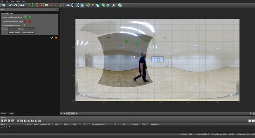Image resolution: width=255 pixels, height=138 pixels.
Task: Click the fourth layer tool icon in Layers panel
Action: click(x=12, y=121)
